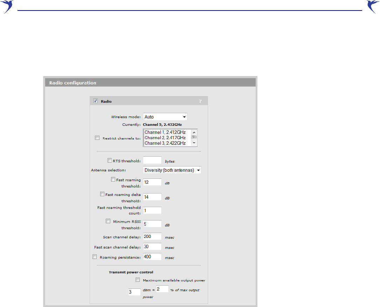Image resolution: width=380 pixels, height=307 pixels.
Task: Toggle the Radio enable checkbox
Action: 96,101
